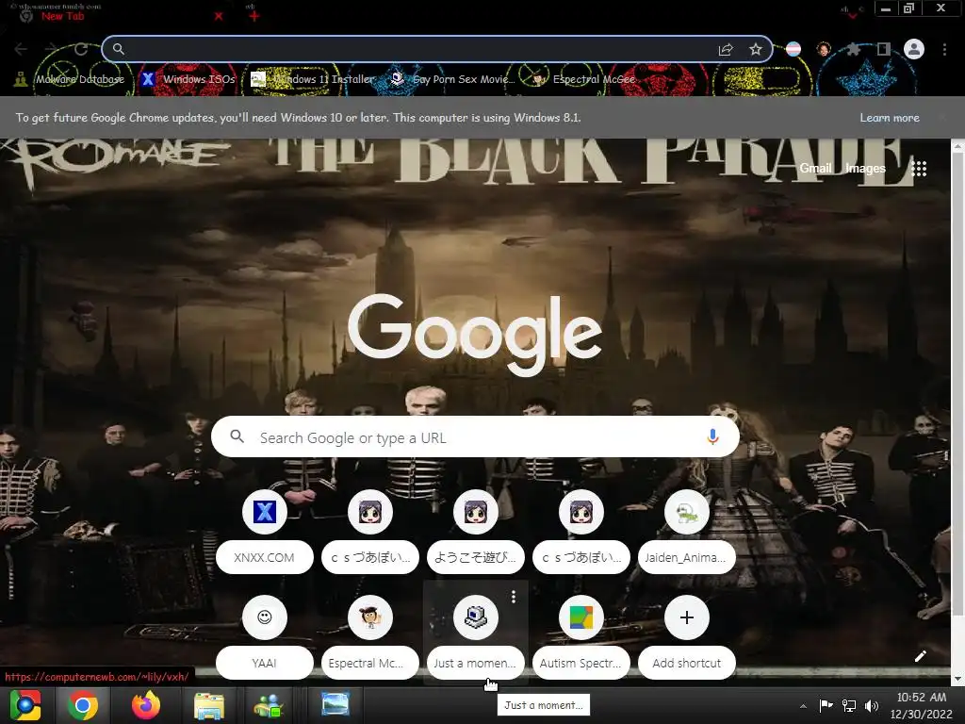The width and height of the screenshot is (965, 724).
Task: Open the Windows ISOs bookmark
Action: (x=188, y=79)
